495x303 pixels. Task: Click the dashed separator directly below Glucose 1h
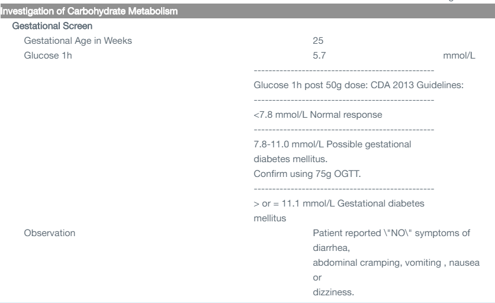click(343, 70)
